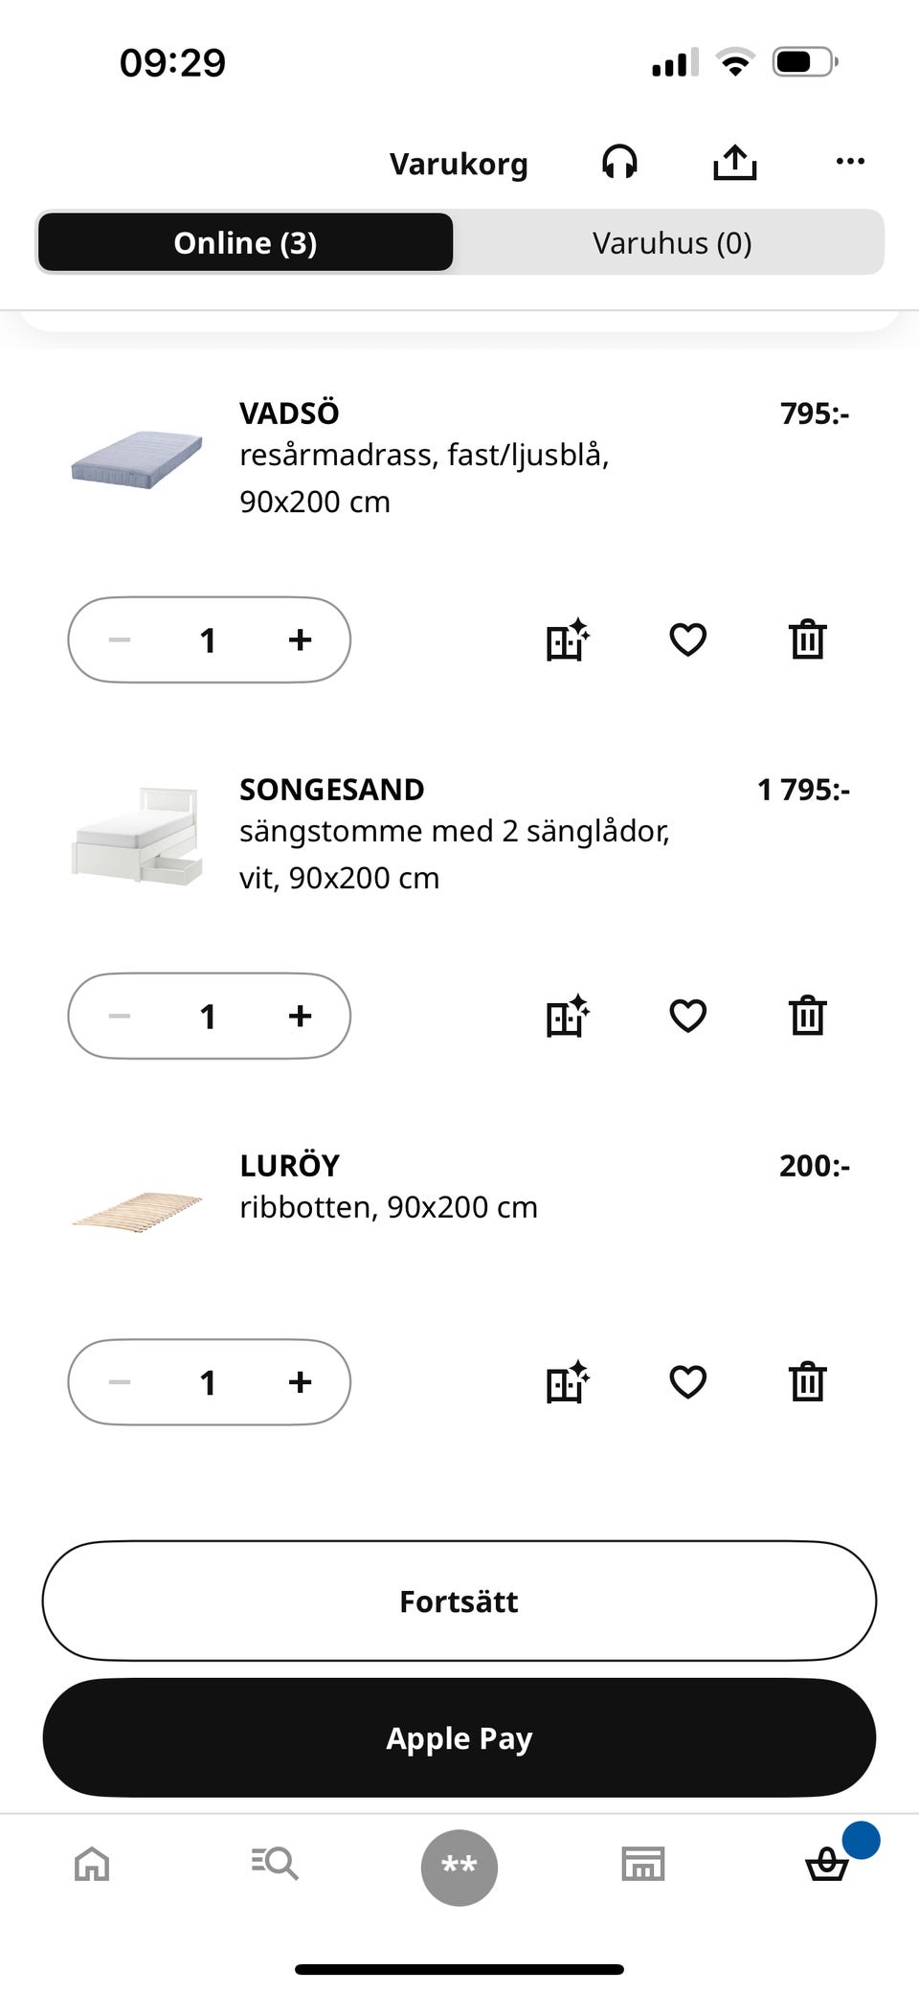Increase LURÖY quantity with plus button
The image size is (919, 1992).
click(300, 1381)
